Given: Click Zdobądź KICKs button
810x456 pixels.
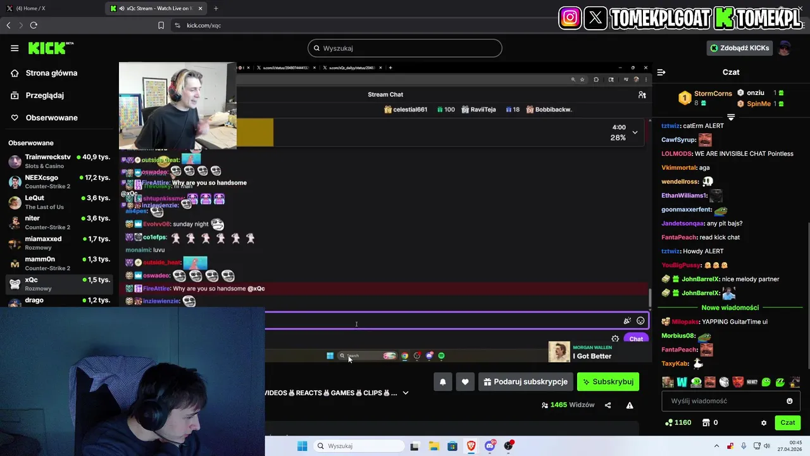Looking at the screenshot, I should coord(741,48).
